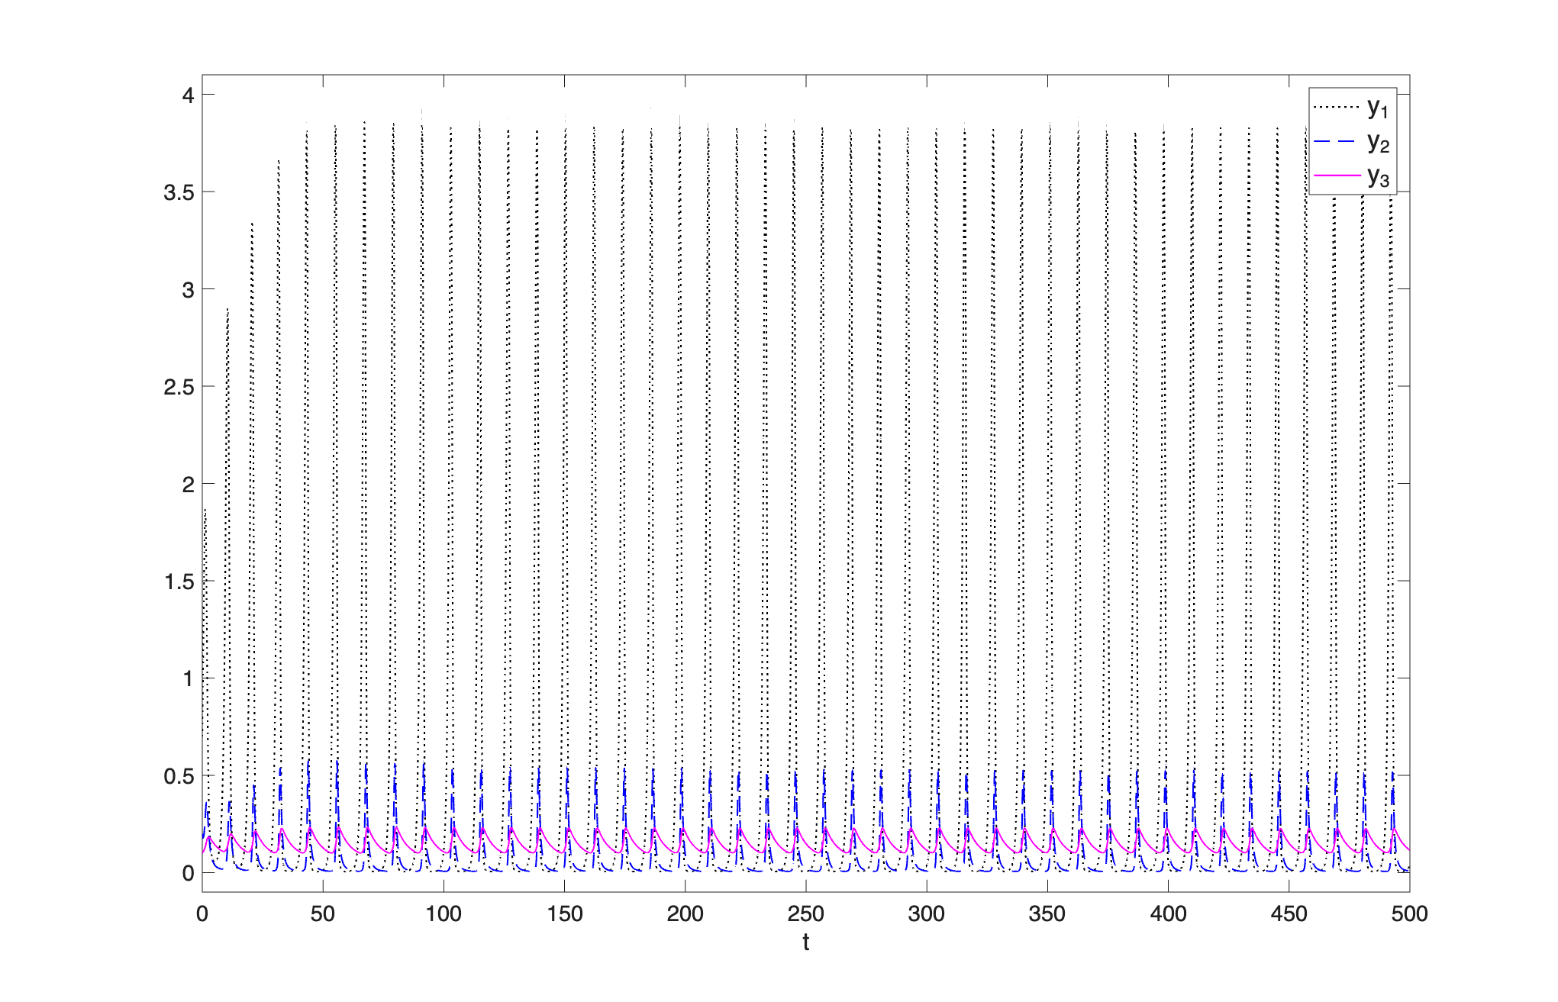Click the x-axis label "t"
1558x1002 pixels.
tap(805, 942)
